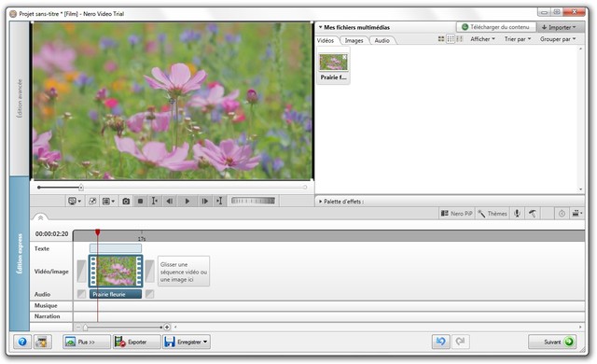Image resolution: width=597 pixels, height=364 pixels.
Task: Open the 'Importer' dropdown
Action: coord(559,27)
